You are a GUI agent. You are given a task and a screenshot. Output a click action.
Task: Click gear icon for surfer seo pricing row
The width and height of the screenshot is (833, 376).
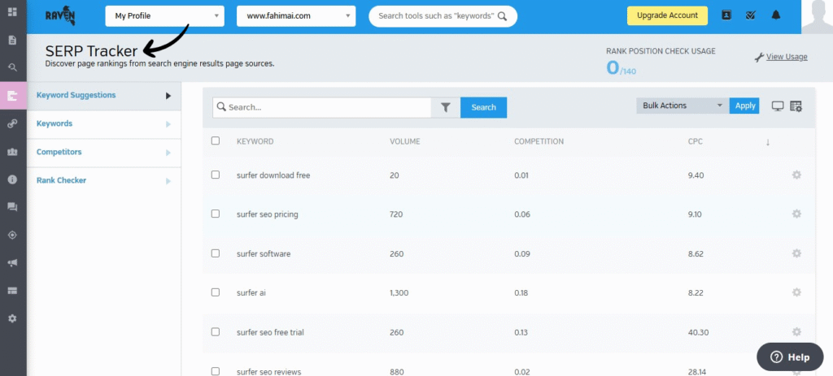point(796,214)
